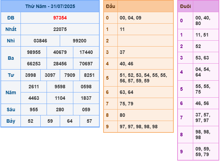Click the Ba prize number 98955
The image size is (221, 162).
pos(34,52)
